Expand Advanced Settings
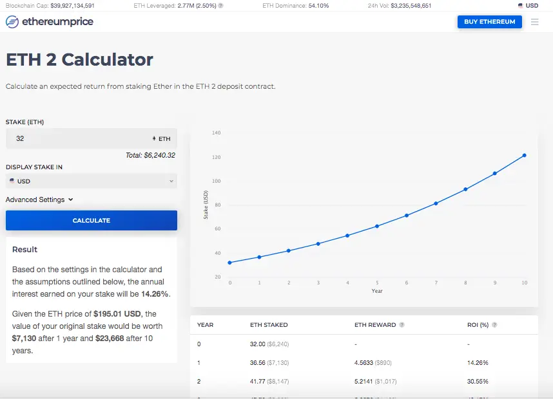The image size is (553, 399). (39, 199)
